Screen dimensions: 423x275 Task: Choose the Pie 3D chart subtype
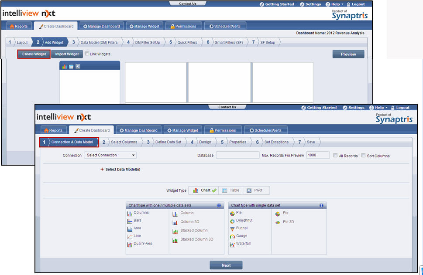(285, 222)
